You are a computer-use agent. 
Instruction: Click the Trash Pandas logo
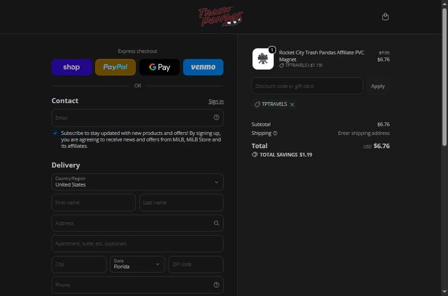point(220,17)
